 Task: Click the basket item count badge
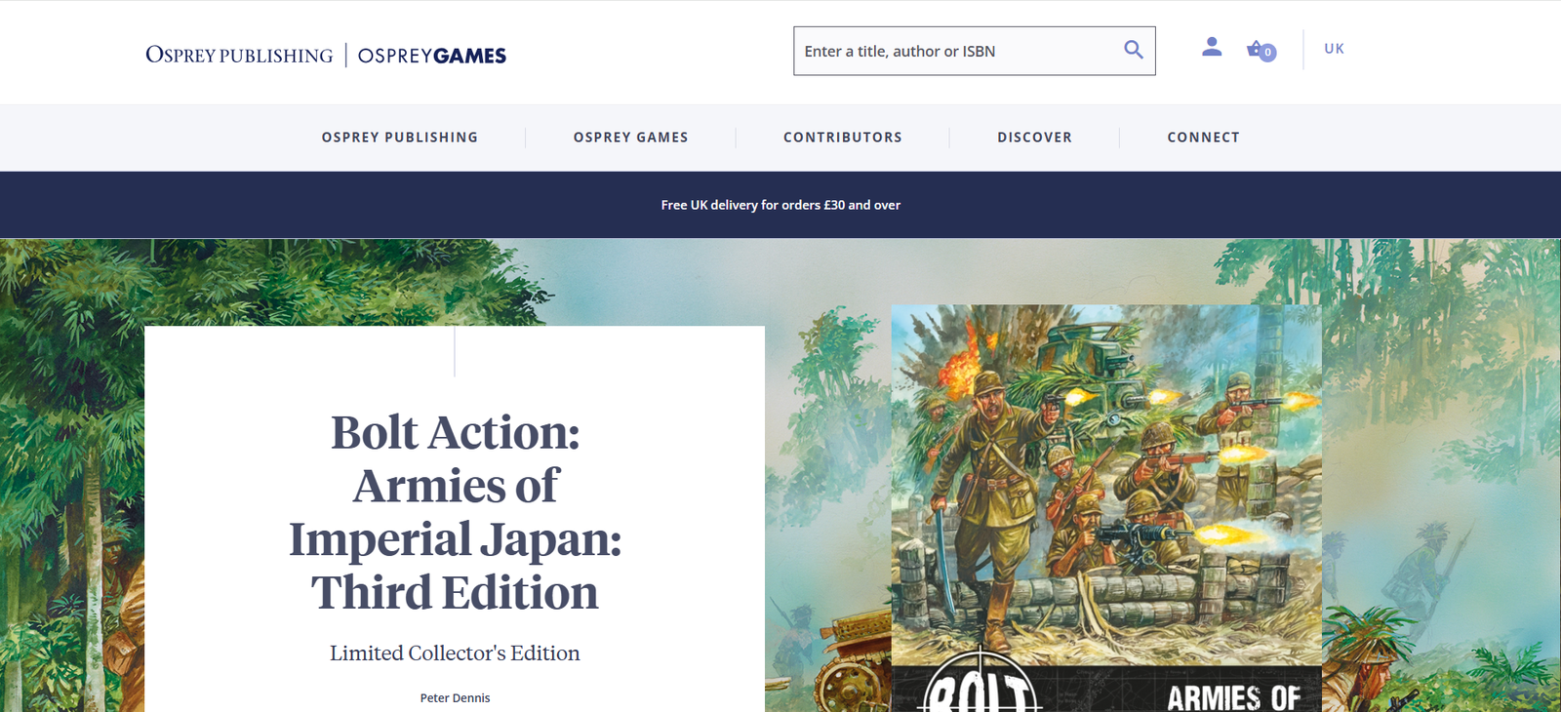[1267, 53]
